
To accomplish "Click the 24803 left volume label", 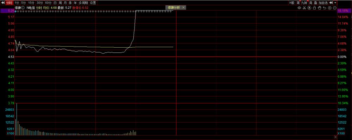I will (x=10, y=110).
